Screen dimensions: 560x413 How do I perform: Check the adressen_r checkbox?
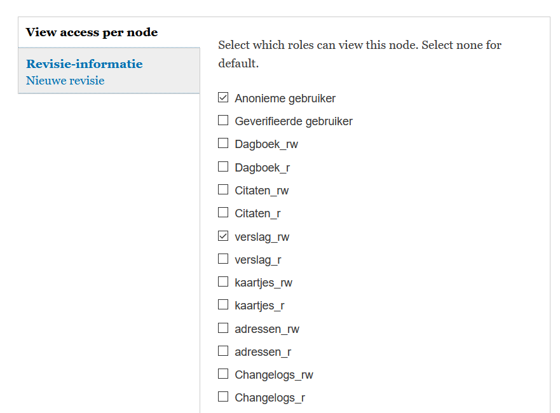coord(223,351)
